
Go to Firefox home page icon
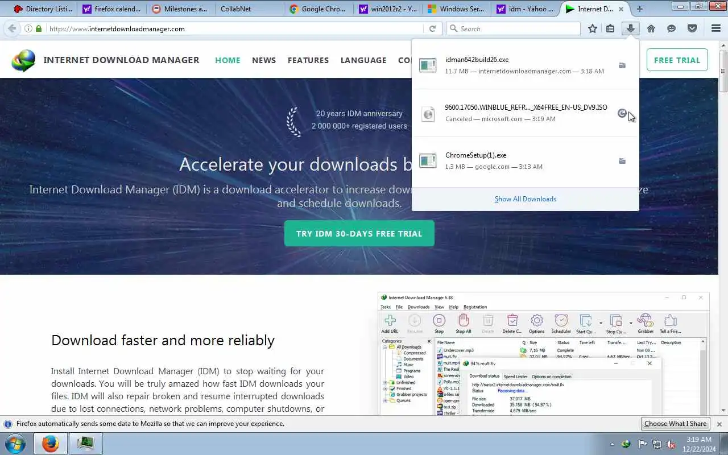pyautogui.click(x=651, y=28)
